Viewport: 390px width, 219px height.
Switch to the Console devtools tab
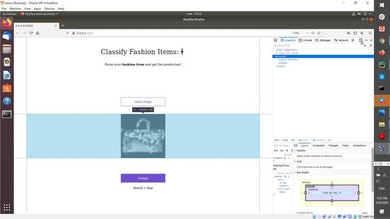305,40
